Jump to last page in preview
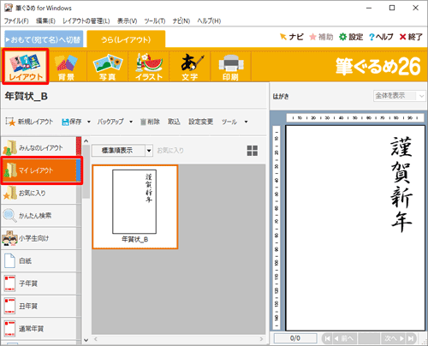 411,338
